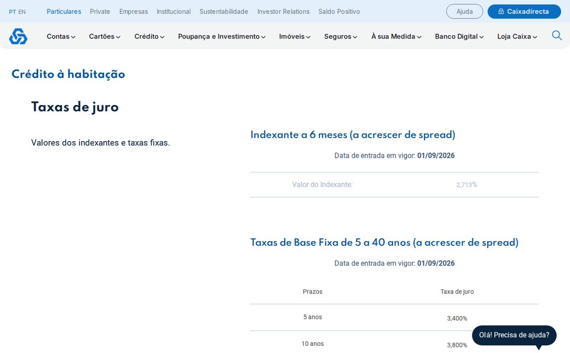Expand the Banco Digital menu
This screenshot has width=570, height=353.
pyautogui.click(x=459, y=37)
